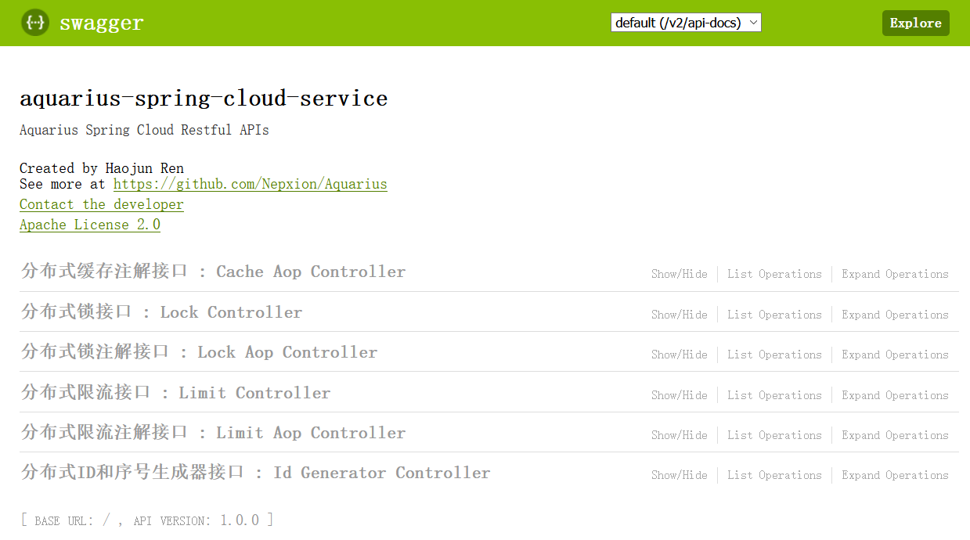Click the swagger title text
Screen dimensions: 970x540
[102, 23]
